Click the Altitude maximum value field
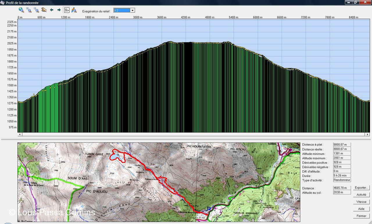372x224 pixels. click(x=342, y=158)
